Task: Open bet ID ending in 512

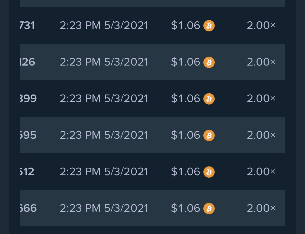Action: click(27, 172)
